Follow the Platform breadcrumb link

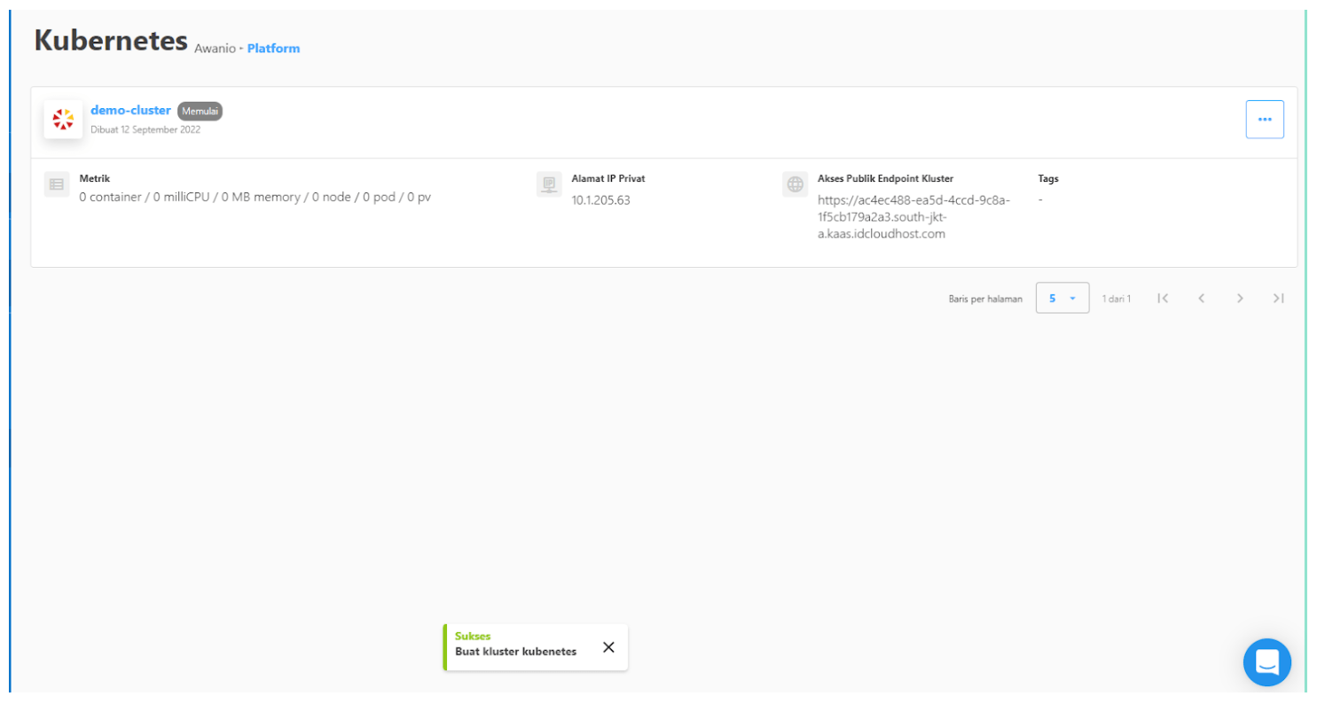click(x=273, y=49)
